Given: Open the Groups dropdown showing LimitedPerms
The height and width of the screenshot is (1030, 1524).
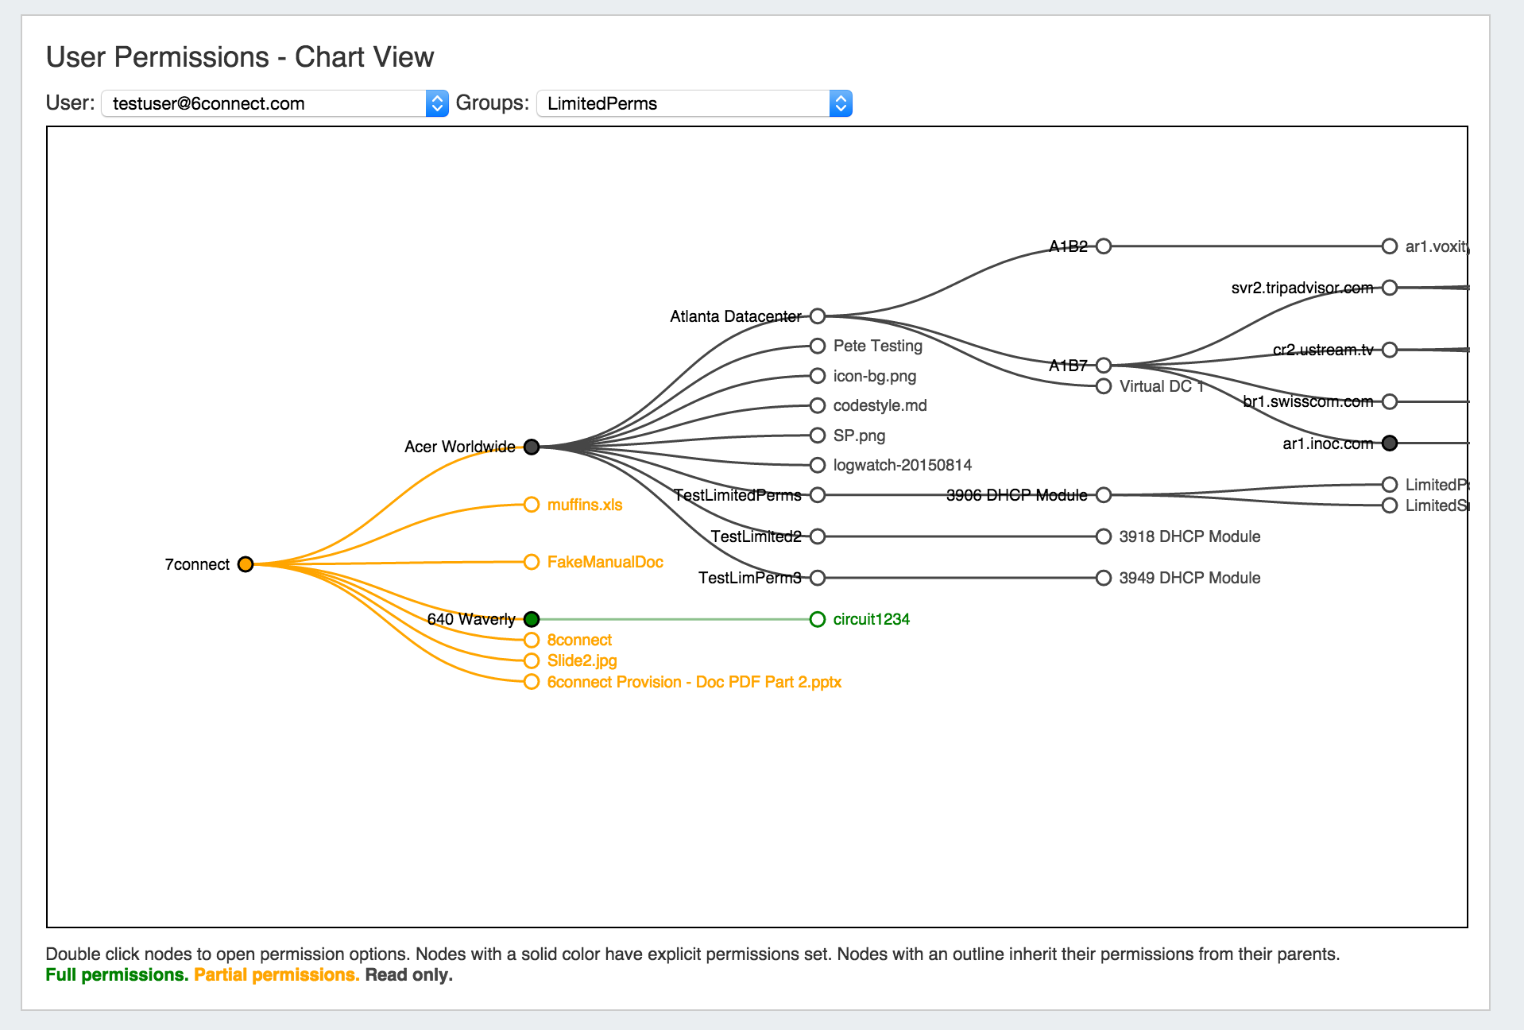Looking at the screenshot, I should click(694, 103).
